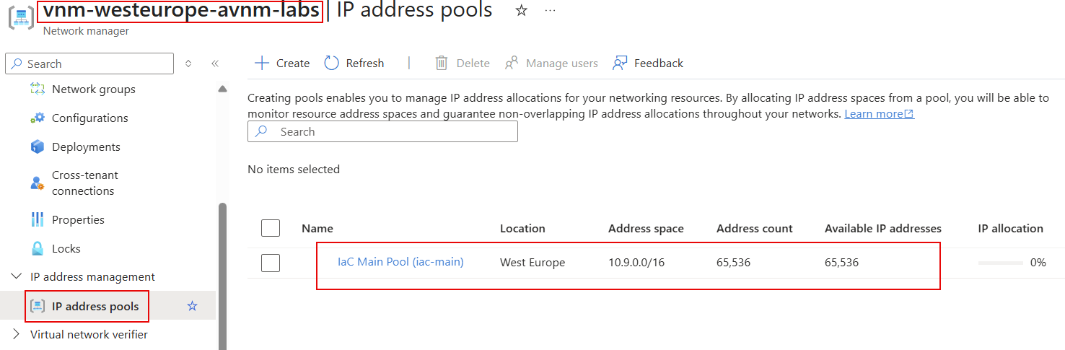Click the Network manager subtitle

tap(87, 31)
